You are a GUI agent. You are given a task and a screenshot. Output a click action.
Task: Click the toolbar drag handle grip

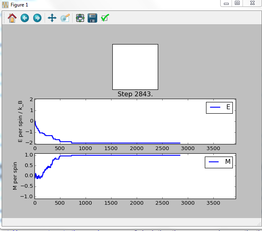4,18
